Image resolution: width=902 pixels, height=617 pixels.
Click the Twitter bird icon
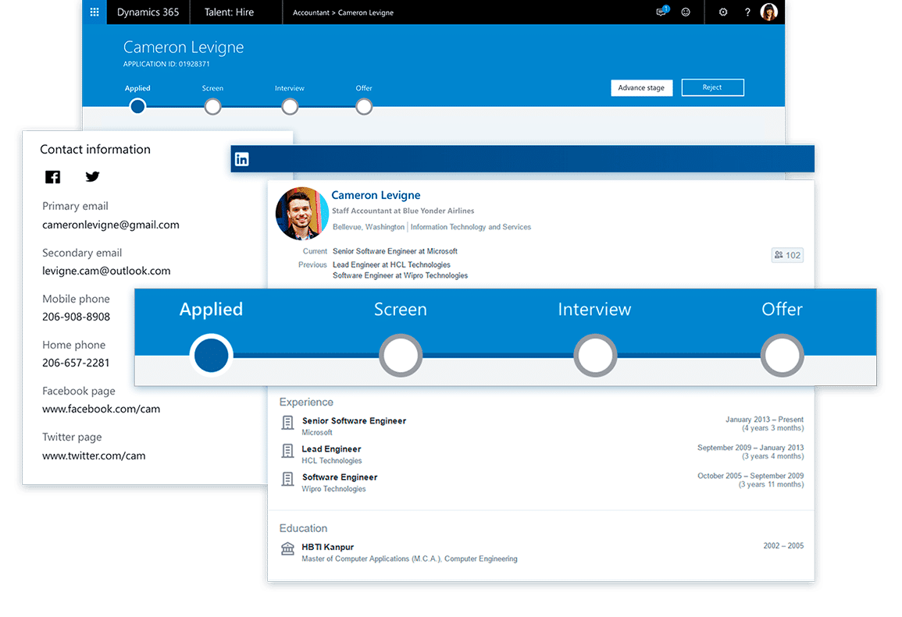92,176
